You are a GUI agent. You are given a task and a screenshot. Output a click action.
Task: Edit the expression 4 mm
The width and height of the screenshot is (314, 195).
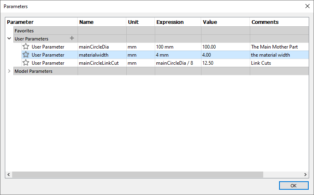pos(178,55)
